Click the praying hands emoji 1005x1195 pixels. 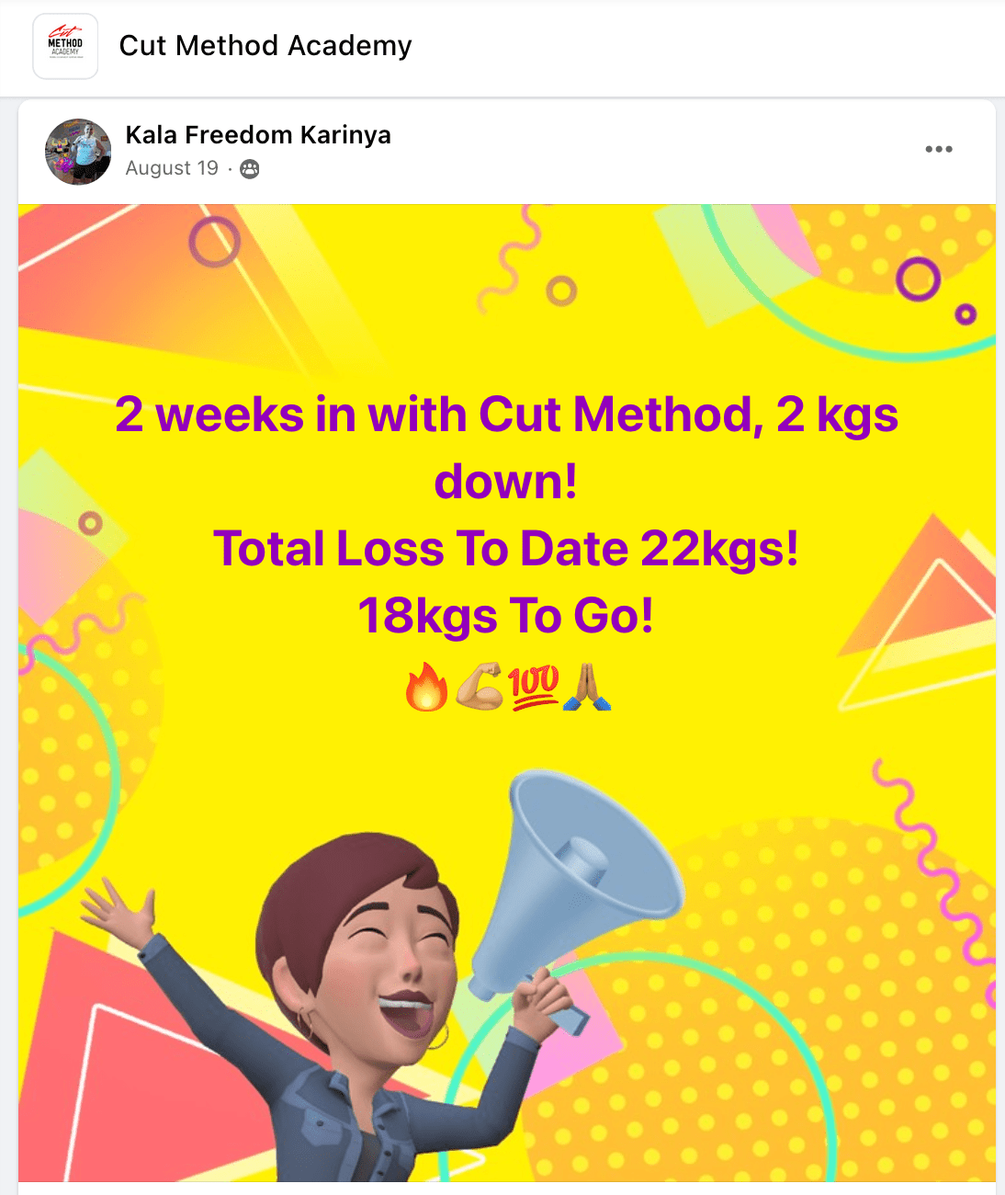(x=587, y=688)
